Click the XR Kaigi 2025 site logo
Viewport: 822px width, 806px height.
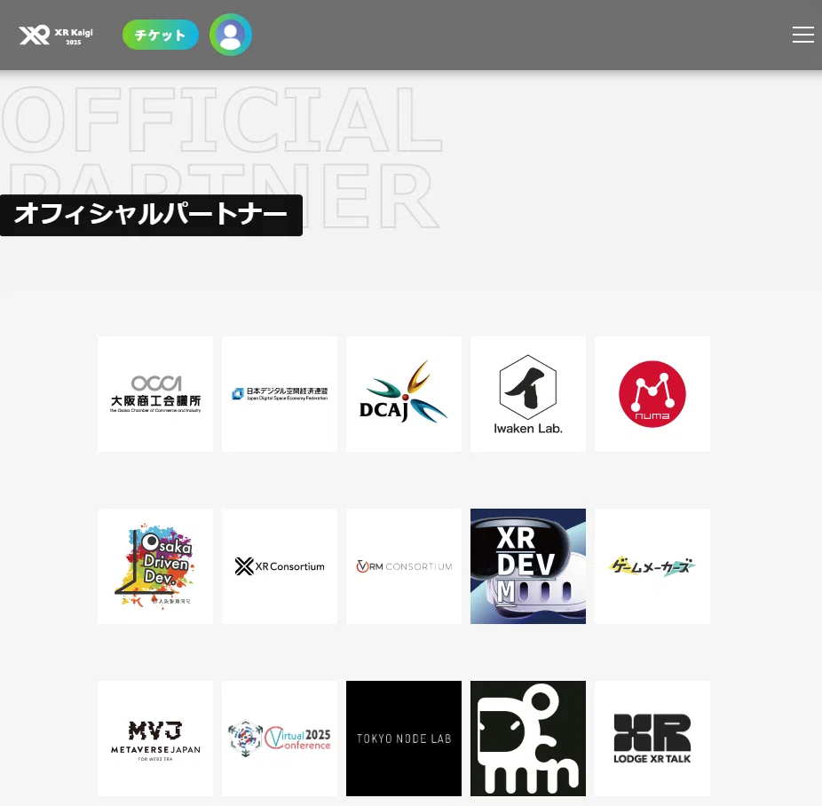[56, 36]
